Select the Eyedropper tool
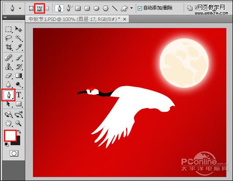 point(19,47)
